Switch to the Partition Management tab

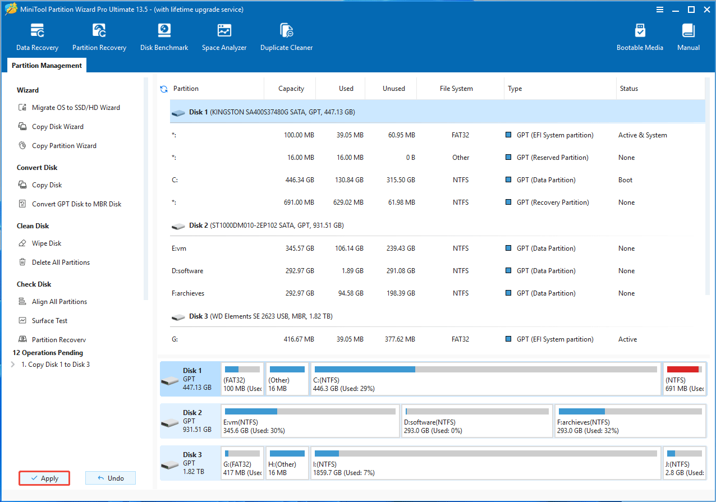(x=47, y=65)
